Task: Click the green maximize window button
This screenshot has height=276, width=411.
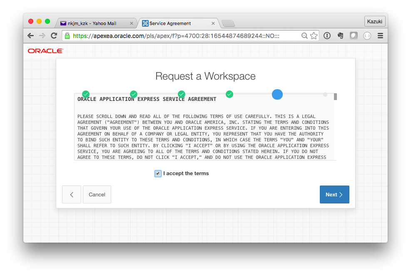Action: (47, 21)
